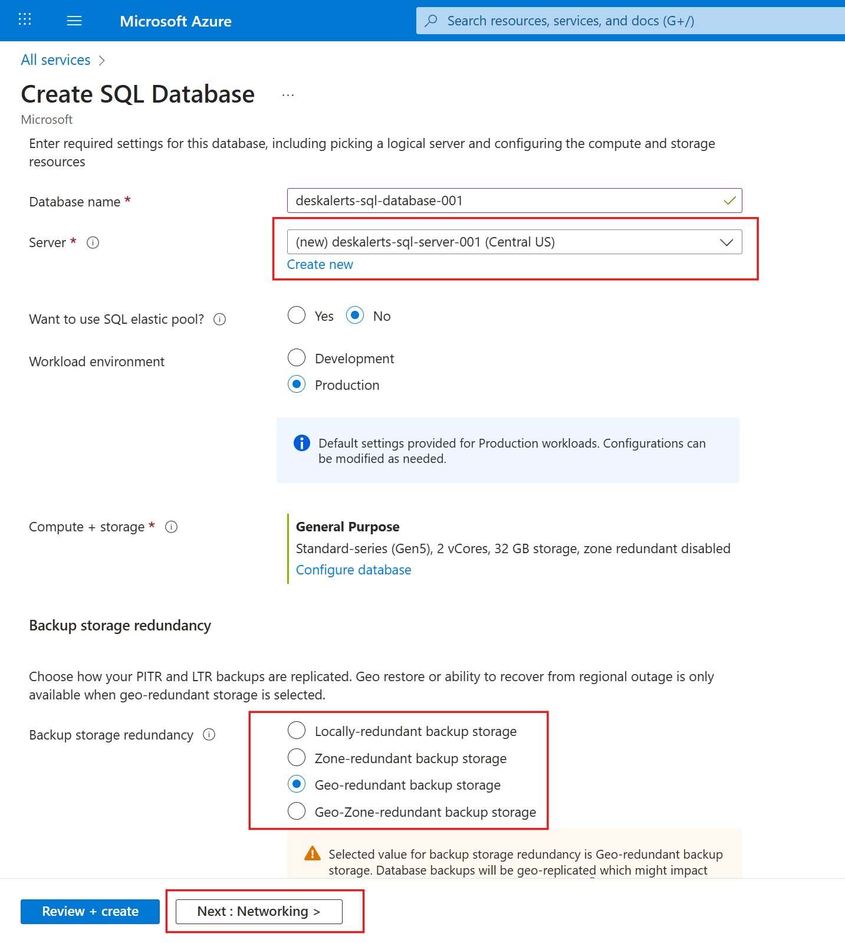Click the Azure search resources box
This screenshot has height=943, width=845.
click(x=630, y=21)
